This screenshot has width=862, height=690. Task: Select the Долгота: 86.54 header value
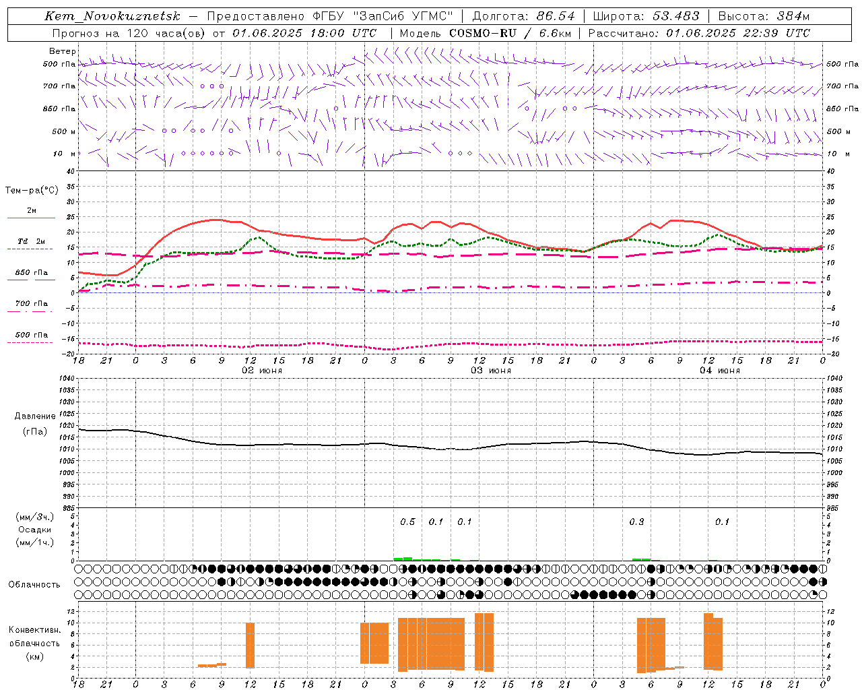(524, 16)
